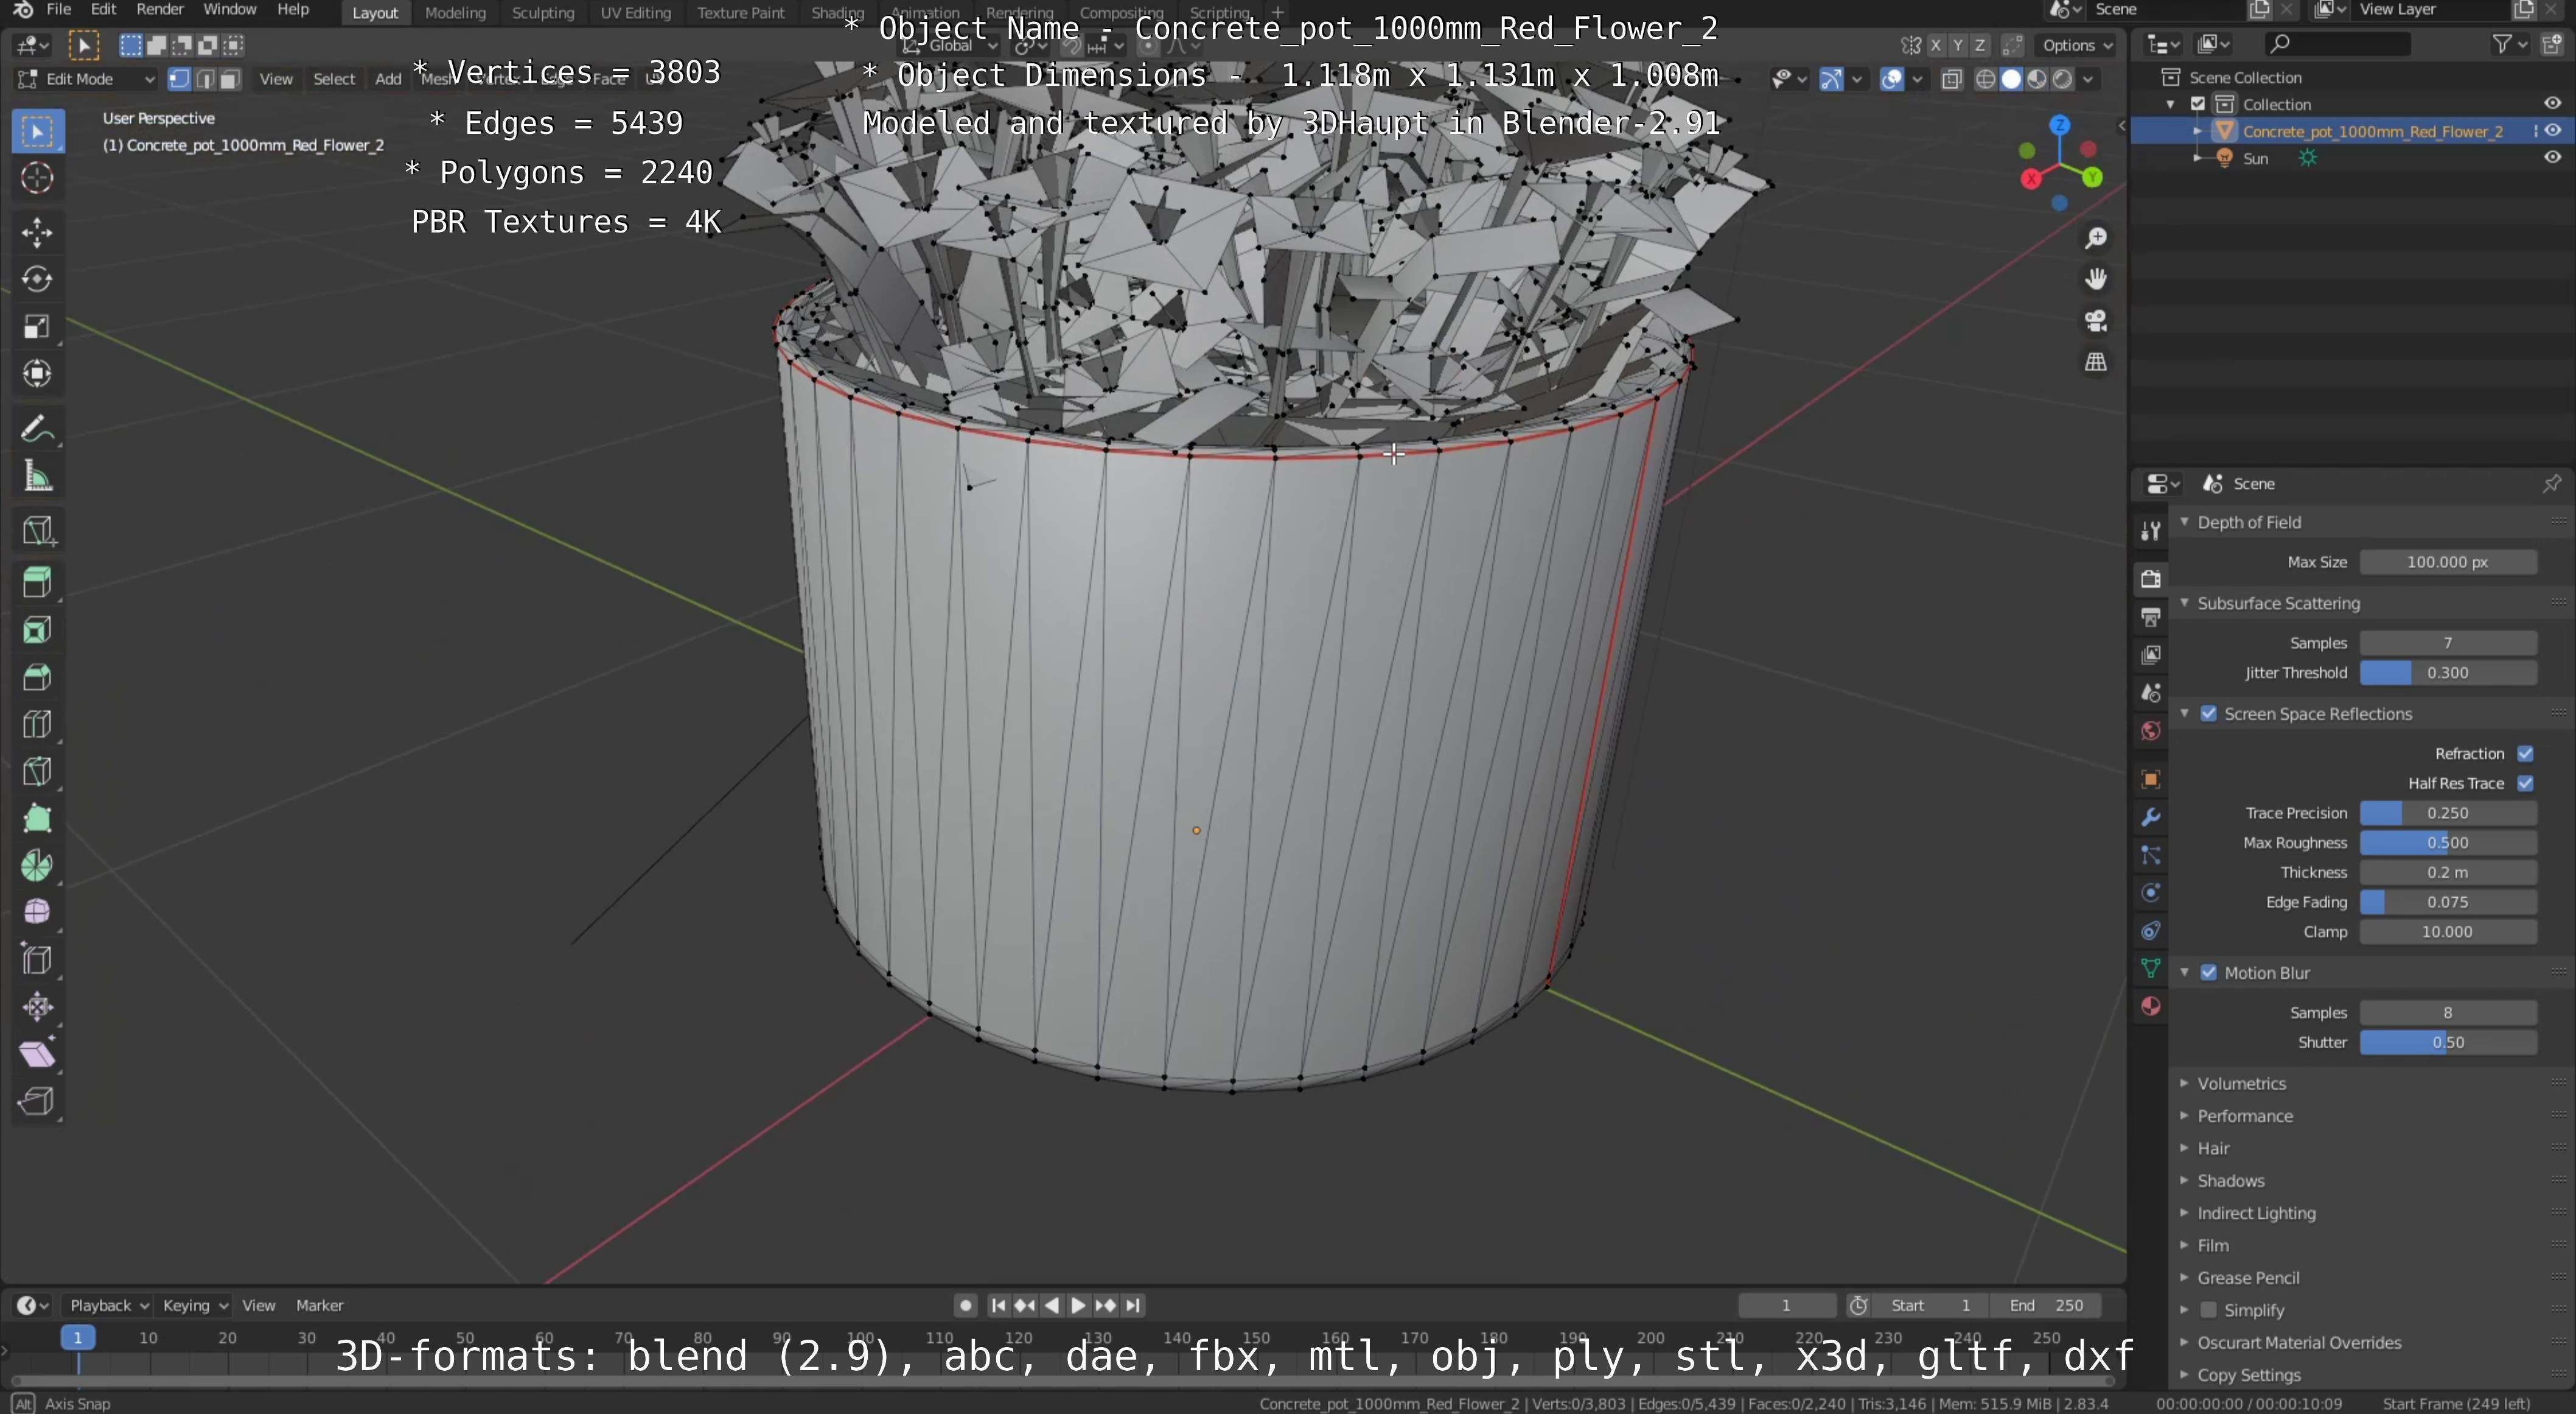The image size is (2576, 1414).
Task: Select the Transform tool
Action: [37, 374]
